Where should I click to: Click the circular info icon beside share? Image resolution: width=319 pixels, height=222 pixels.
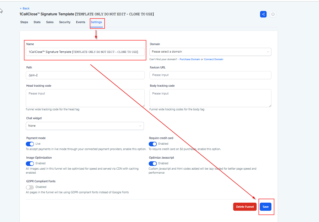tap(273, 14)
